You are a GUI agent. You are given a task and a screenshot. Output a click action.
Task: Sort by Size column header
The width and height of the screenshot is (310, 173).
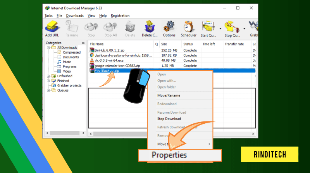[170, 44]
